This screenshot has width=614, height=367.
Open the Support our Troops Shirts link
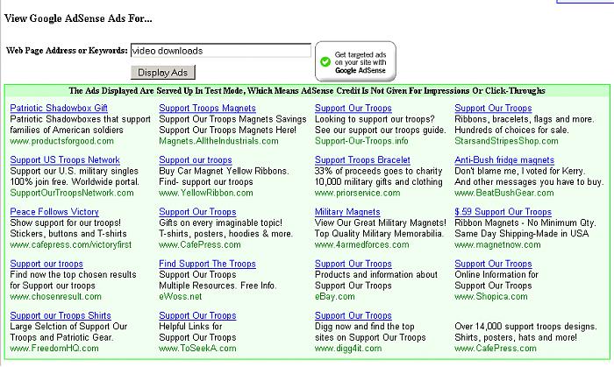click(61, 315)
